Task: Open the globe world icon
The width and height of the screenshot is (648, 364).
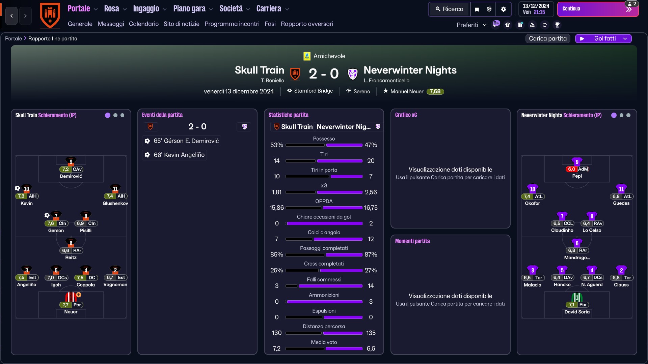Action: 489,9
